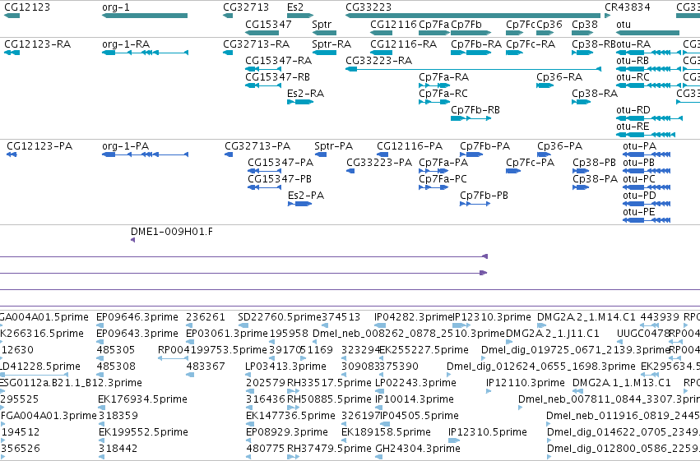
Task: Click the CG15347-PB protein label
Action: (x=280, y=179)
